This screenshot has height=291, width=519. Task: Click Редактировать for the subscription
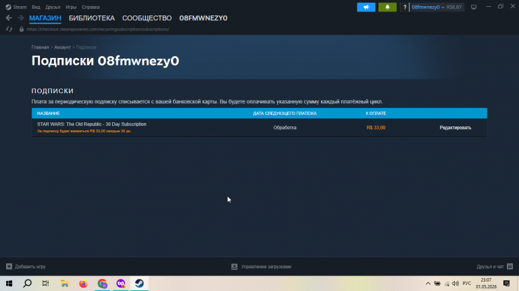point(455,128)
